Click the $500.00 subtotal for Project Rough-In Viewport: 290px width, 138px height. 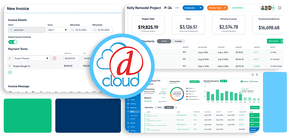[68, 66]
